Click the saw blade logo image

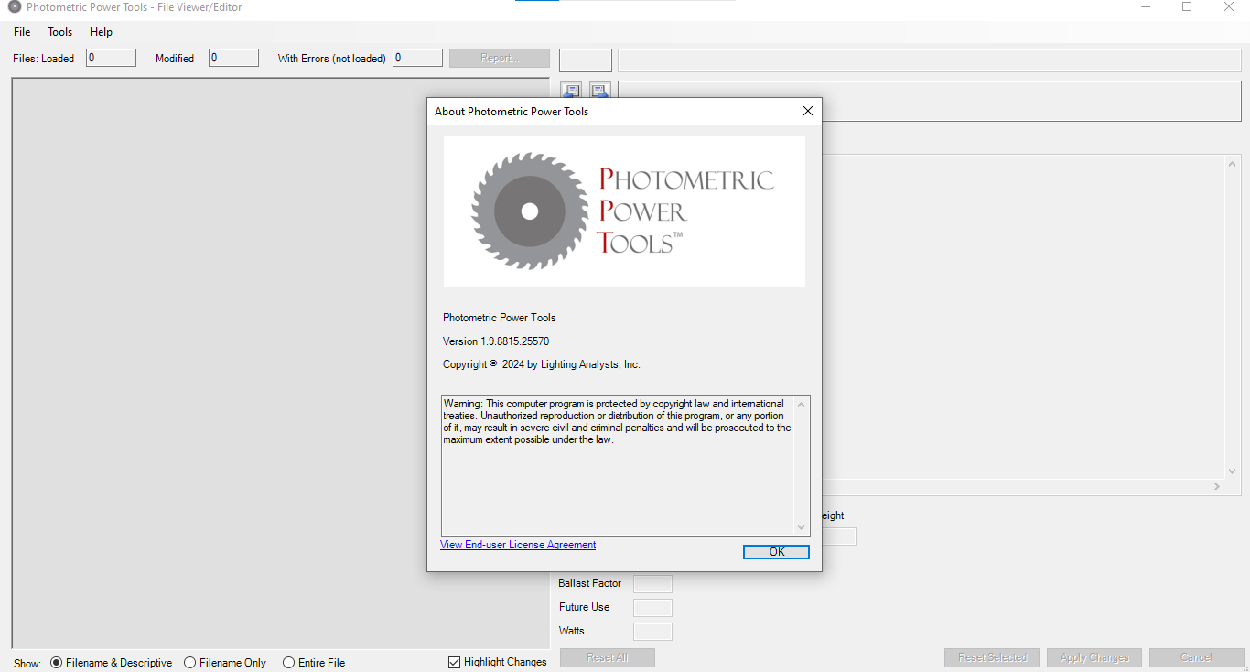click(529, 211)
